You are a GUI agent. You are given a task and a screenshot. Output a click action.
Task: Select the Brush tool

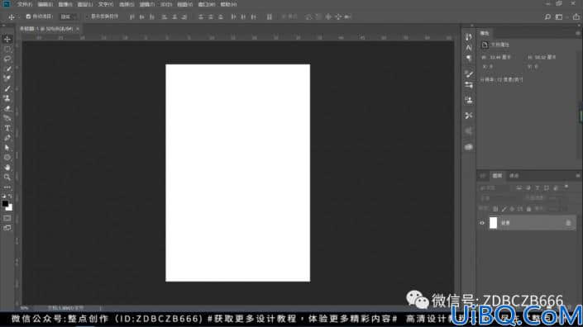[7, 88]
